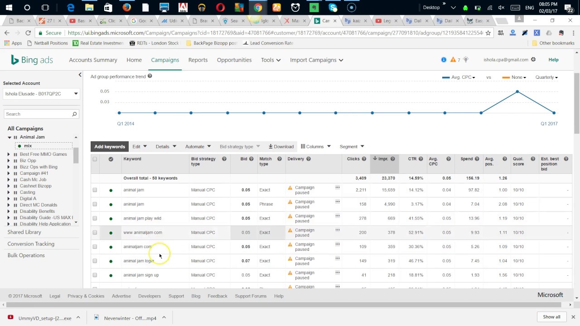Open delivery details ellipsis for animal jam login
The image size is (580, 326).
[338, 258]
